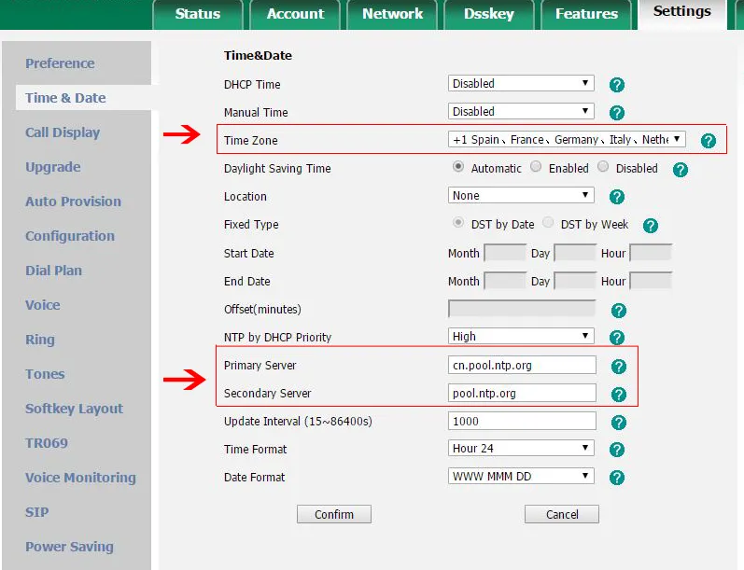Select Automatic daylight saving time option

[x=458, y=168]
